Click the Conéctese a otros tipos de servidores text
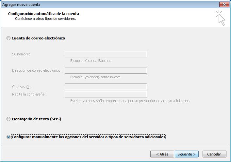Screen dimensions: 231x162 pos(45,19)
